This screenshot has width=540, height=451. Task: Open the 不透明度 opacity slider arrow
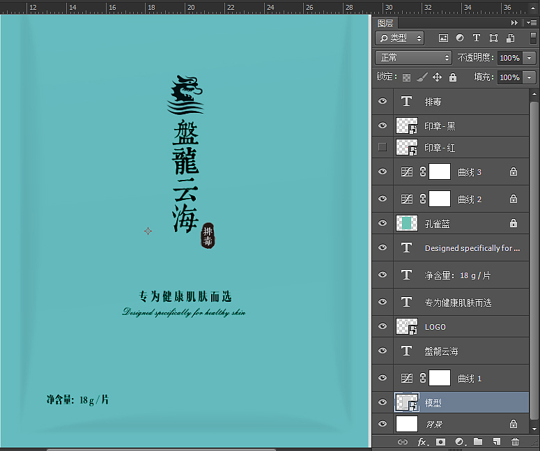(x=530, y=58)
